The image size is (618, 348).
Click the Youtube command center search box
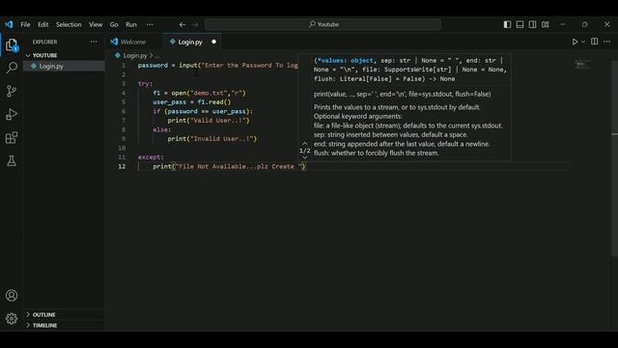[323, 24]
